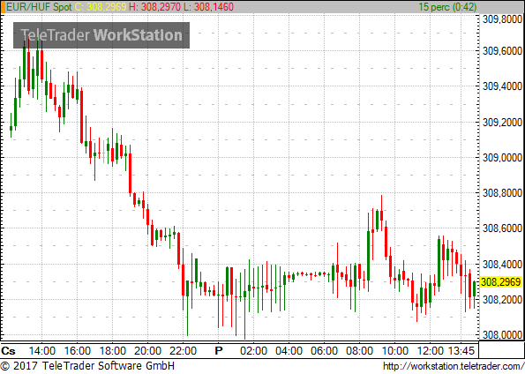The width and height of the screenshot is (525, 374).
Task: Click the 13:45 time axis label
Action: (x=461, y=351)
